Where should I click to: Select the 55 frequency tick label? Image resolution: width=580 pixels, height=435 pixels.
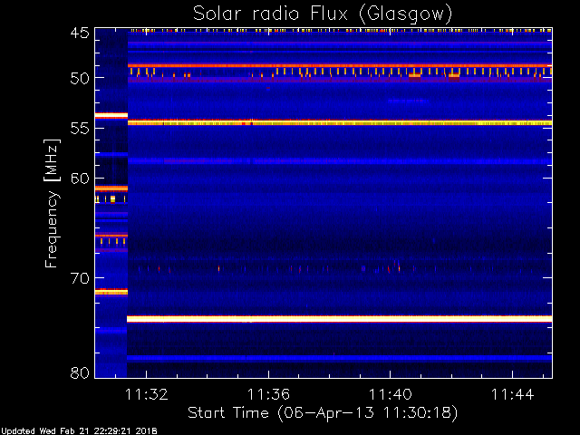(x=80, y=129)
